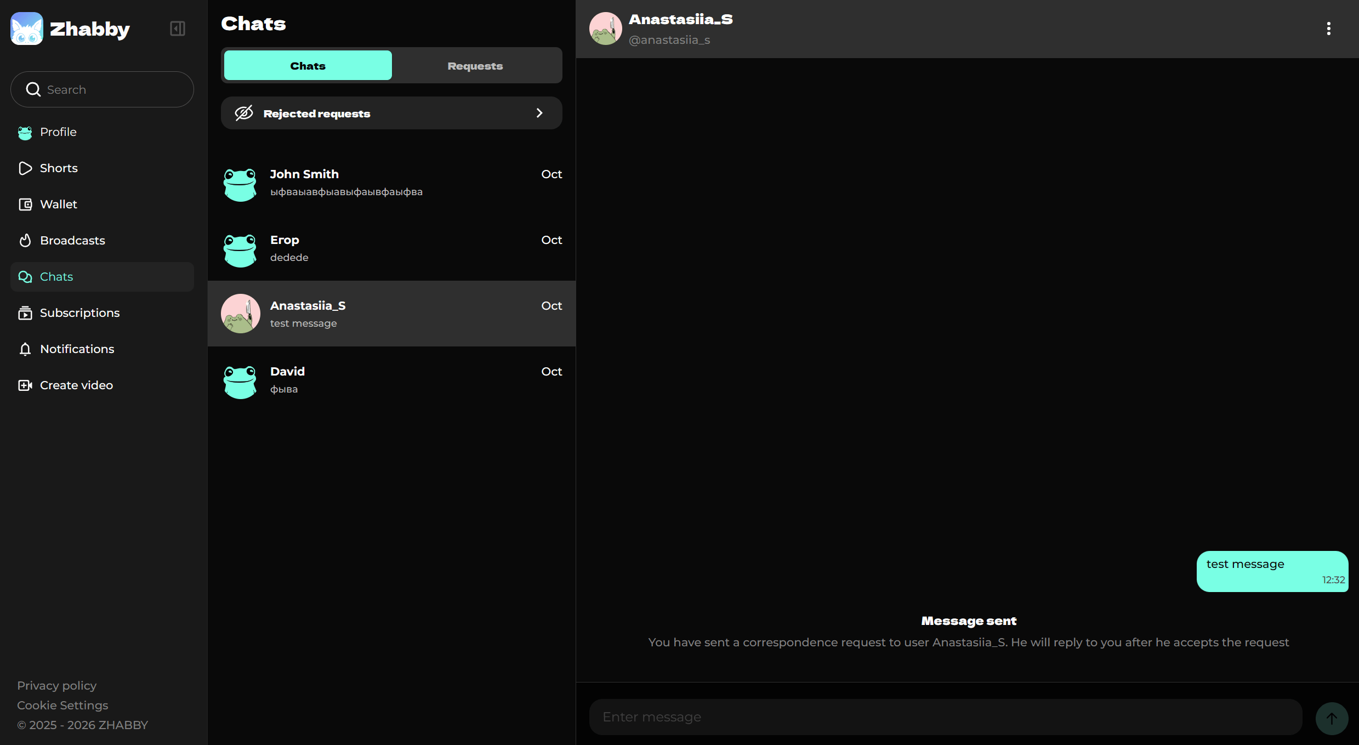
Task: Open Privacy policy link
Action: [56, 686]
